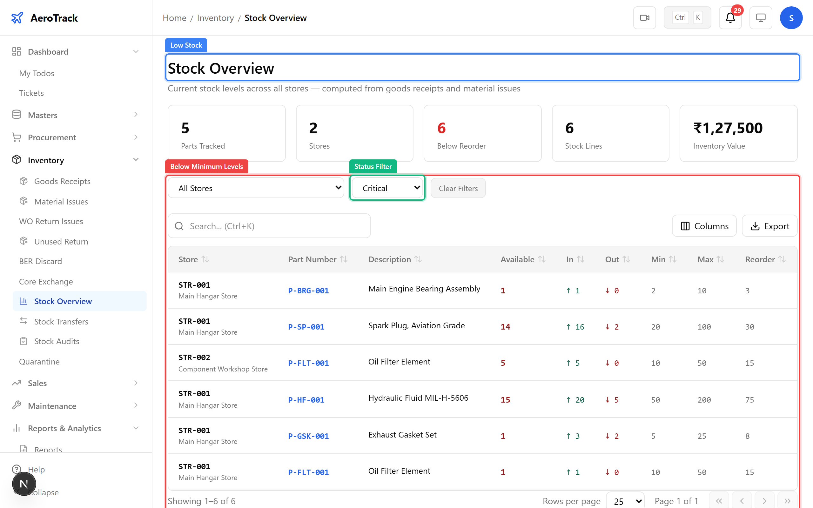813x508 pixels.
Task: Select the Goods Receipts inventory icon
Action: 24,181
